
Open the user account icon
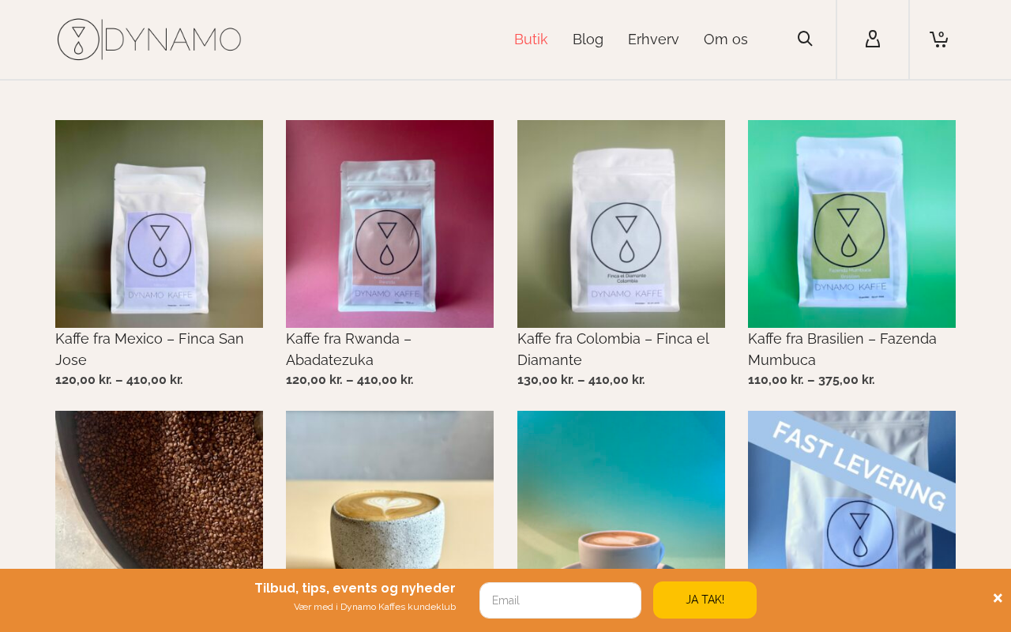[x=873, y=39]
